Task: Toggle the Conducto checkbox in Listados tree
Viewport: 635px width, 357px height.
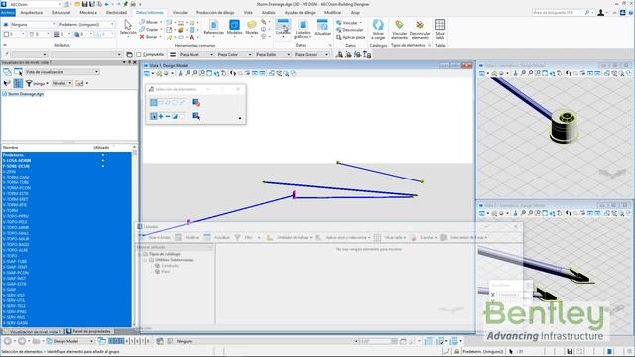Action: pyautogui.click(x=157, y=265)
